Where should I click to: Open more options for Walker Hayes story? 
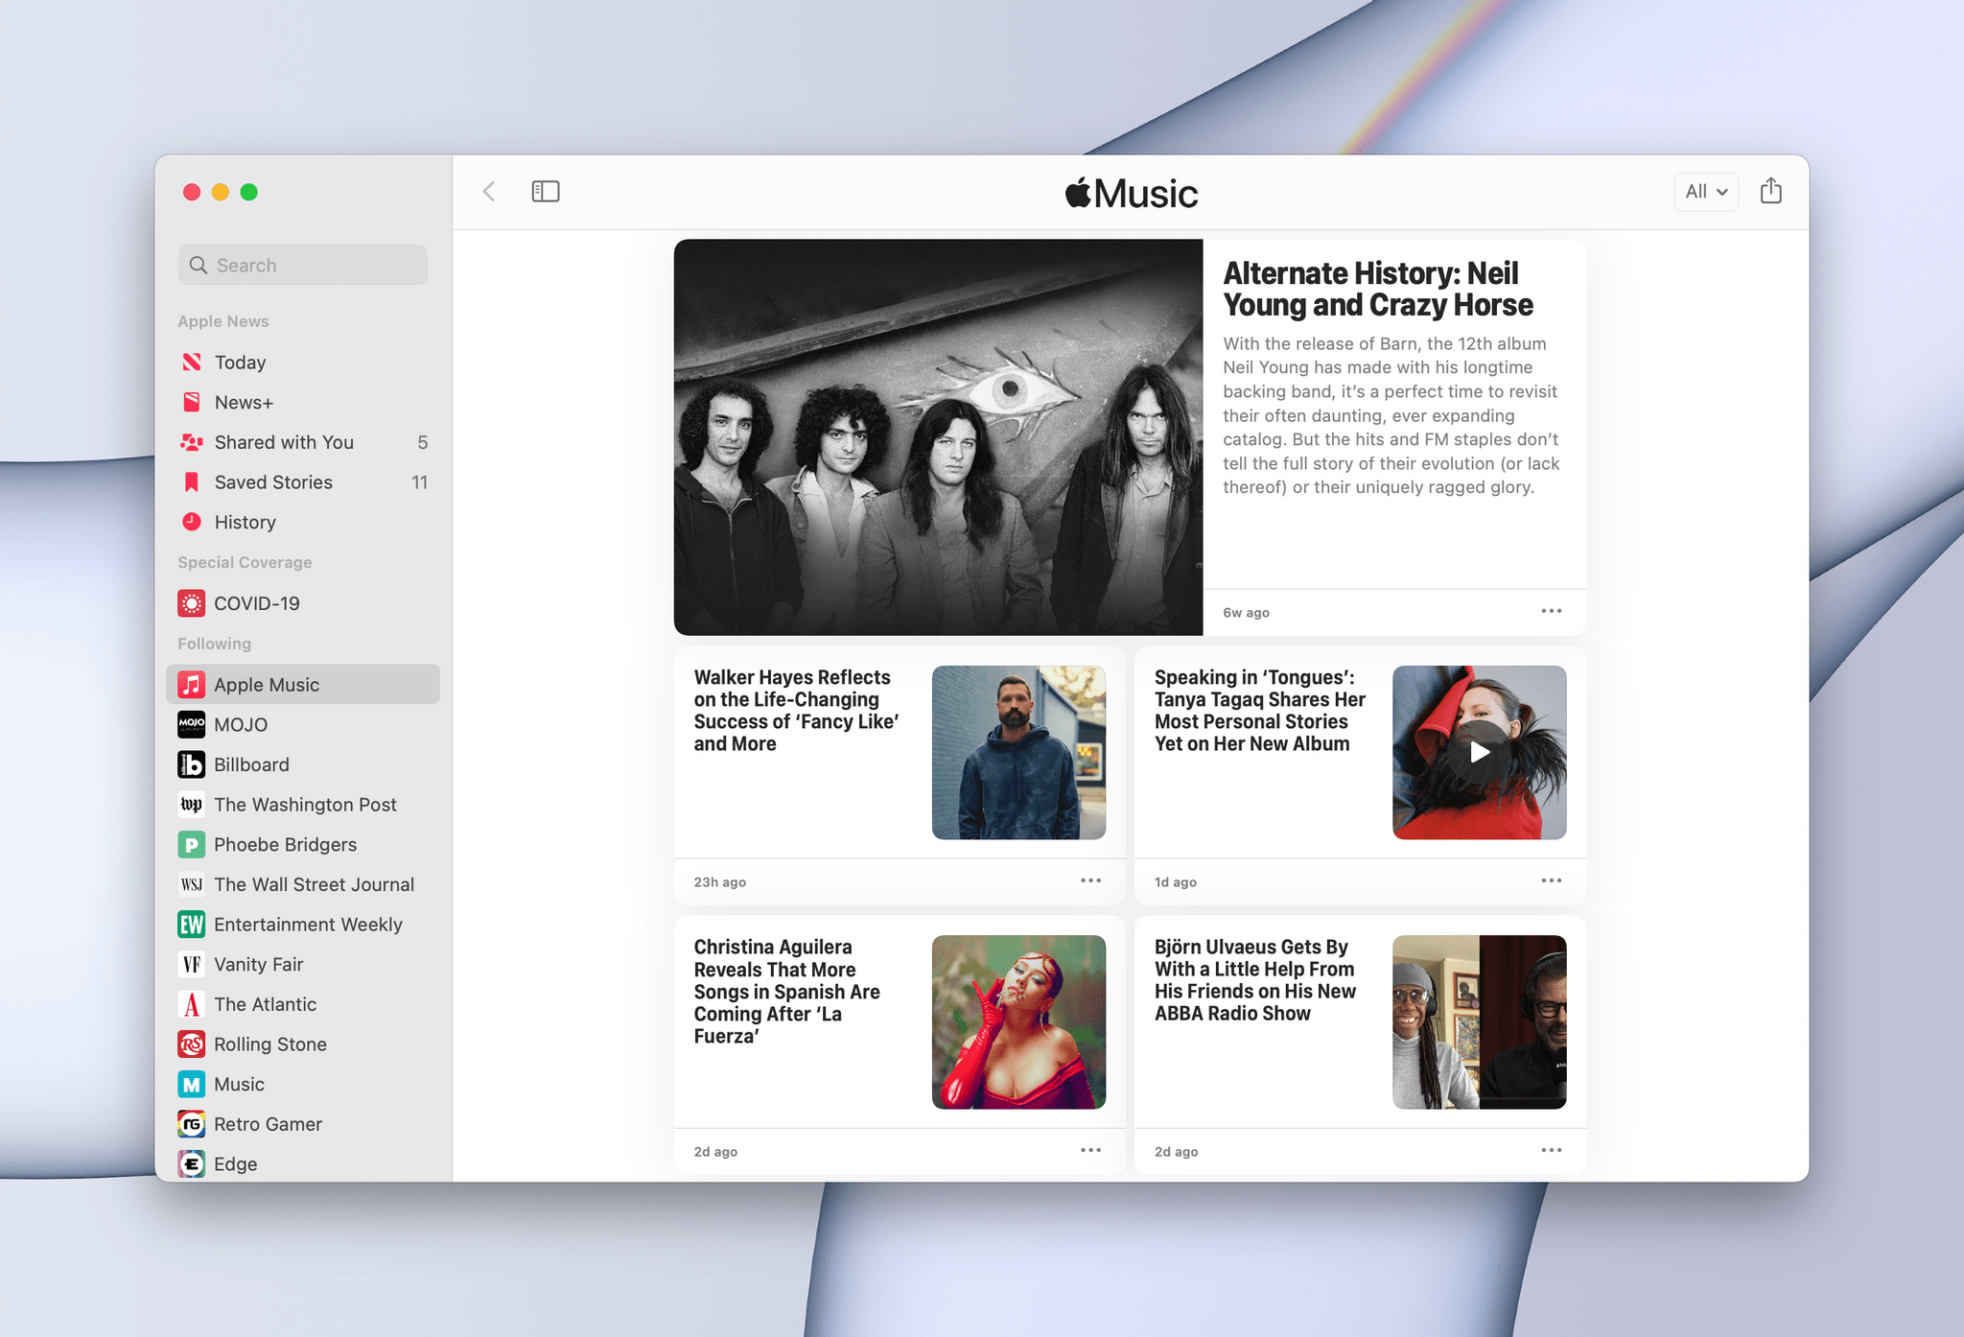[x=1090, y=880]
